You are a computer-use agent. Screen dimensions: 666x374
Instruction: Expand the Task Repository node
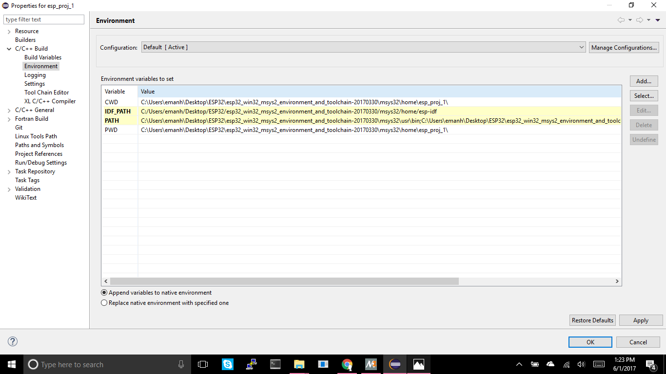click(9, 171)
